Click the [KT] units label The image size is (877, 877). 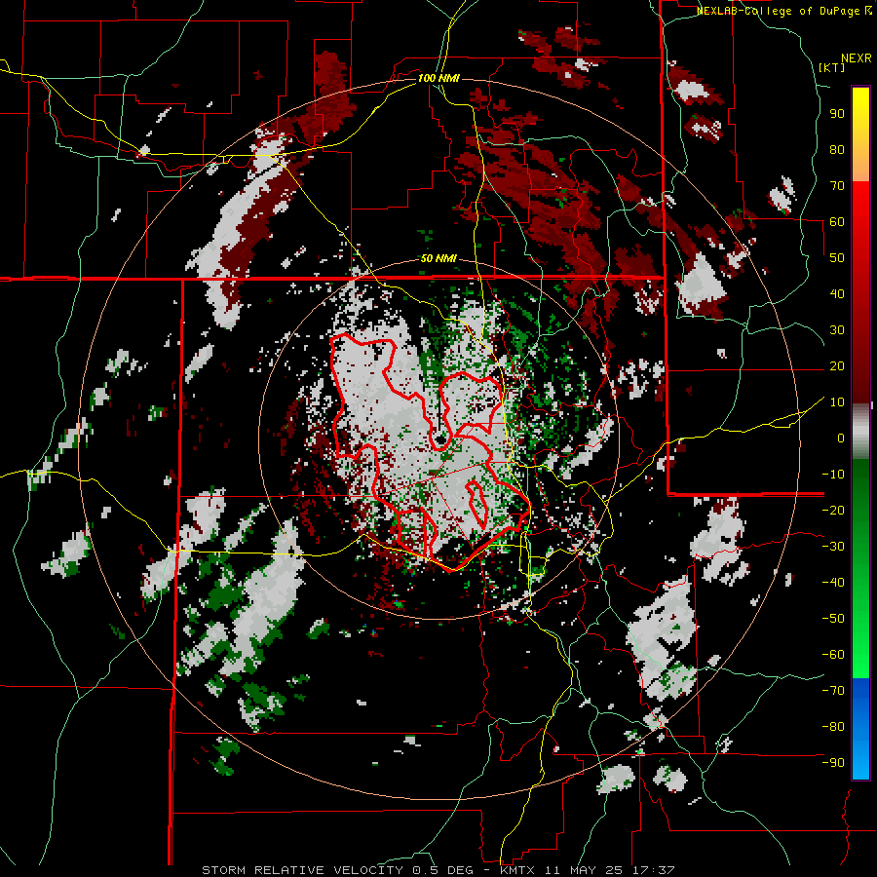[x=831, y=67]
